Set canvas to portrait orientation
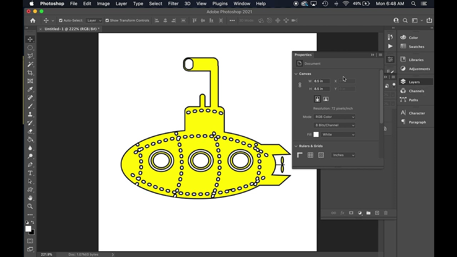 coord(317,99)
